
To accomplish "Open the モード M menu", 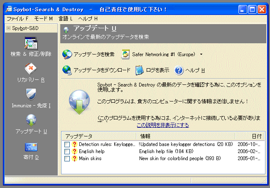I will (x=43, y=18).
